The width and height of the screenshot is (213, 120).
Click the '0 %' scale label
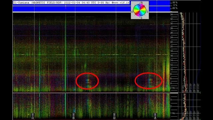point(175,5)
